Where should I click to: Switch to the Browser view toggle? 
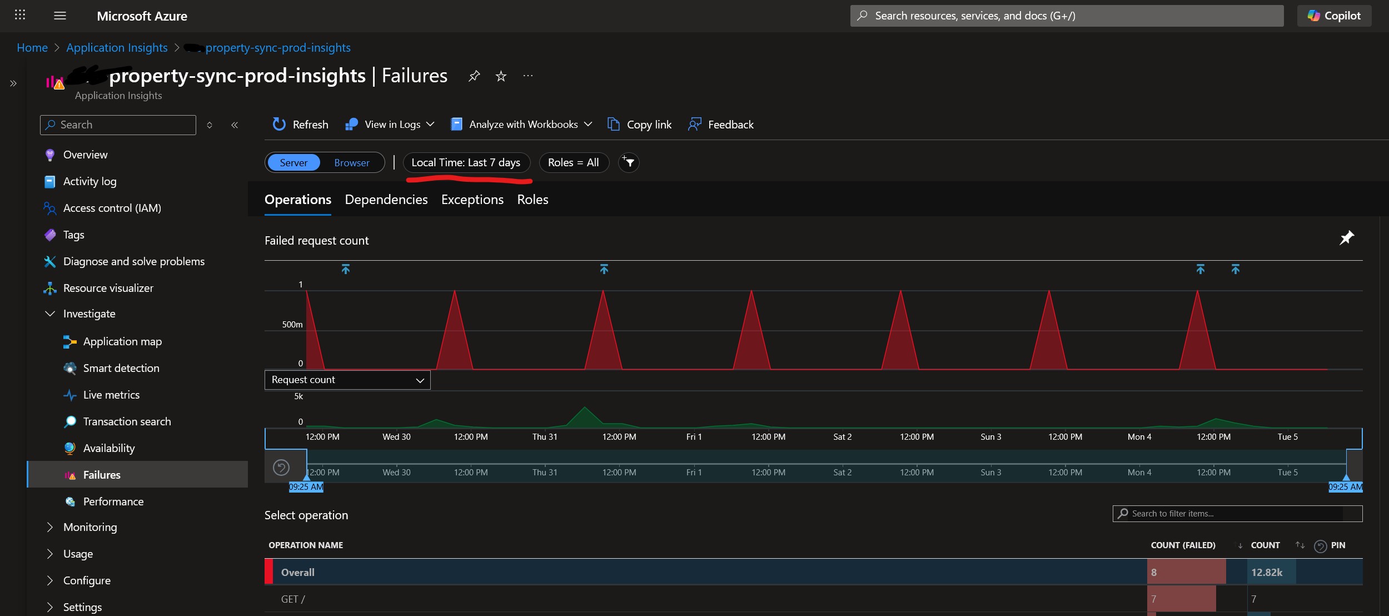(x=351, y=162)
